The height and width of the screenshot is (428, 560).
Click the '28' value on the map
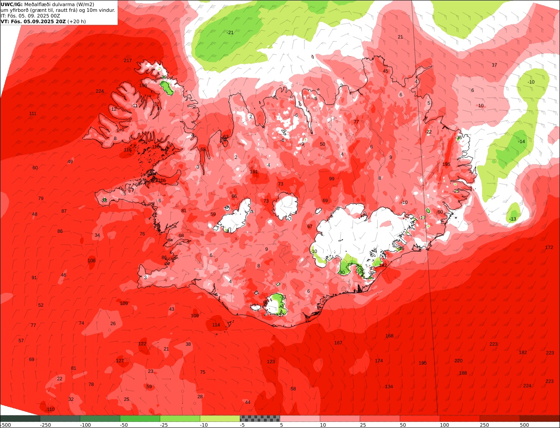pos(200,396)
